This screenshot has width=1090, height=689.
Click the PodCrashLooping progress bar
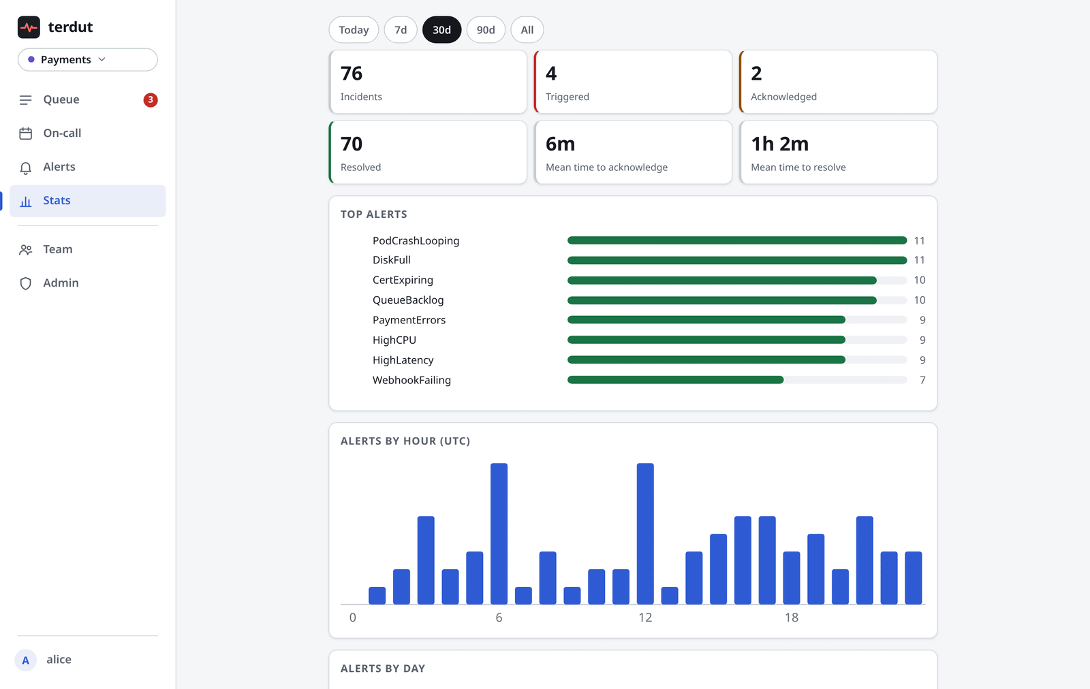737,240
